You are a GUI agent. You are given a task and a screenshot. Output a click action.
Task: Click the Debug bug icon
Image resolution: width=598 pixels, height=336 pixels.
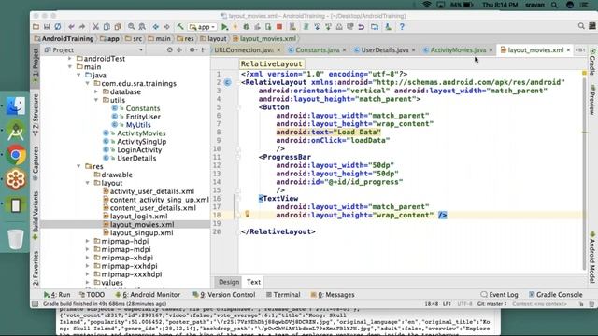[x=247, y=27]
